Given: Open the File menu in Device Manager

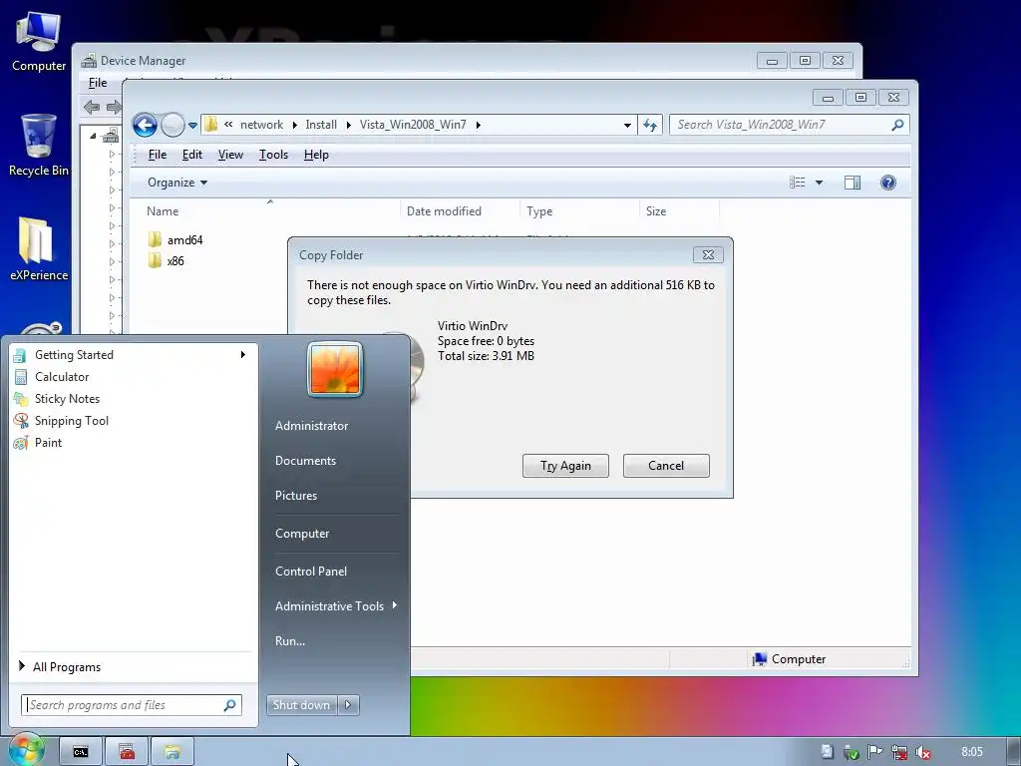Looking at the screenshot, I should coord(98,83).
